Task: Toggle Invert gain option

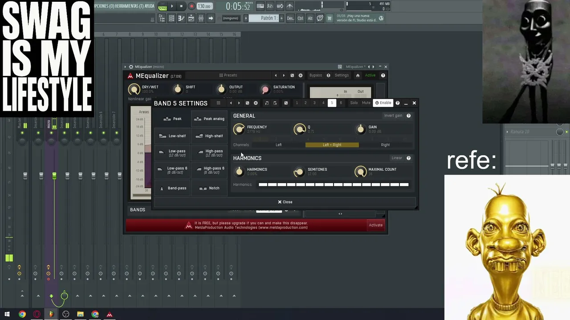Action: (x=393, y=116)
